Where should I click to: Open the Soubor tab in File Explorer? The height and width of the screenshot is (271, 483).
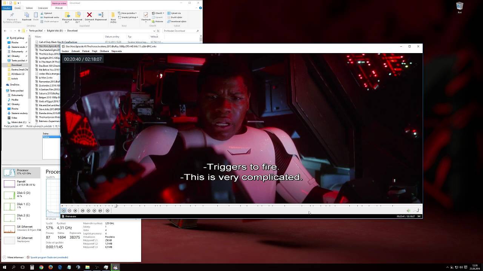(7, 8)
